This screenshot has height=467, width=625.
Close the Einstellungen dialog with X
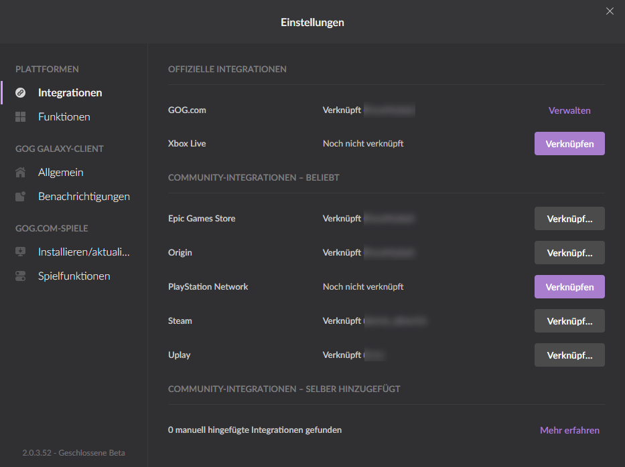(x=610, y=11)
